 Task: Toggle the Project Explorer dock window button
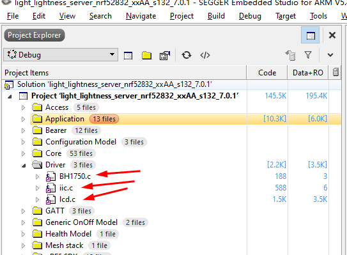[x=311, y=35]
